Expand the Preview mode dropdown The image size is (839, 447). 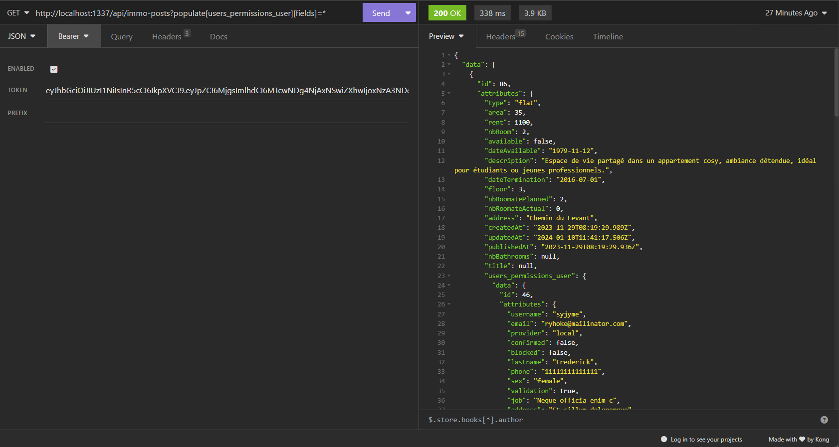pos(446,36)
